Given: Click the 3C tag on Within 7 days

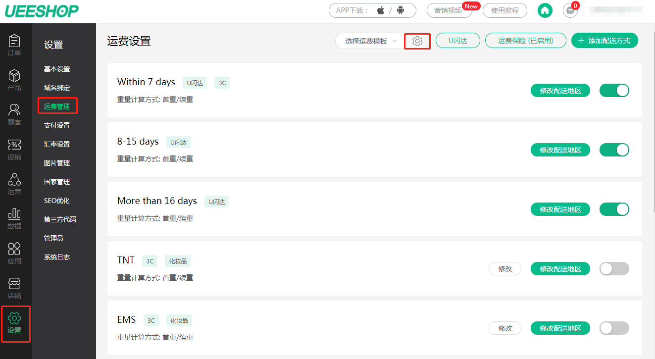Looking at the screenshot, I should point(222,83).
